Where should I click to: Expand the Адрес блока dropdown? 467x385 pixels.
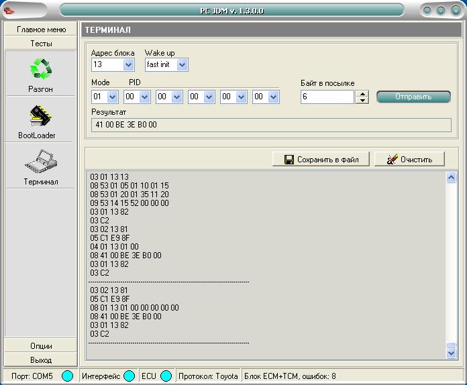click(129, 65)
